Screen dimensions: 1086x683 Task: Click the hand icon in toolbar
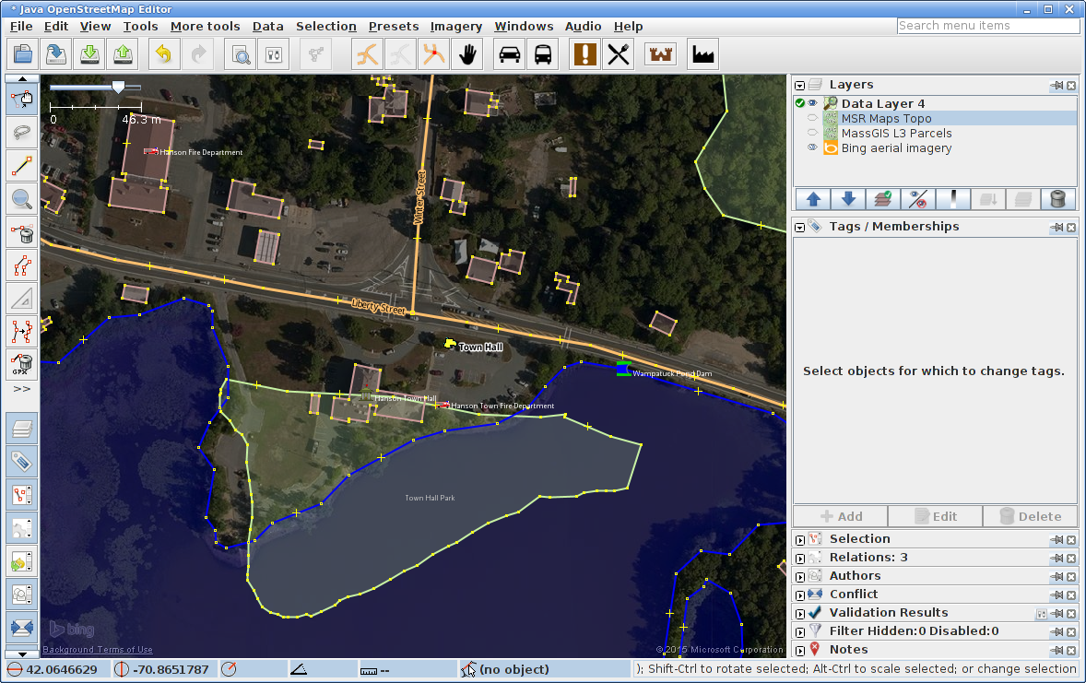click(x=468, y=55)
